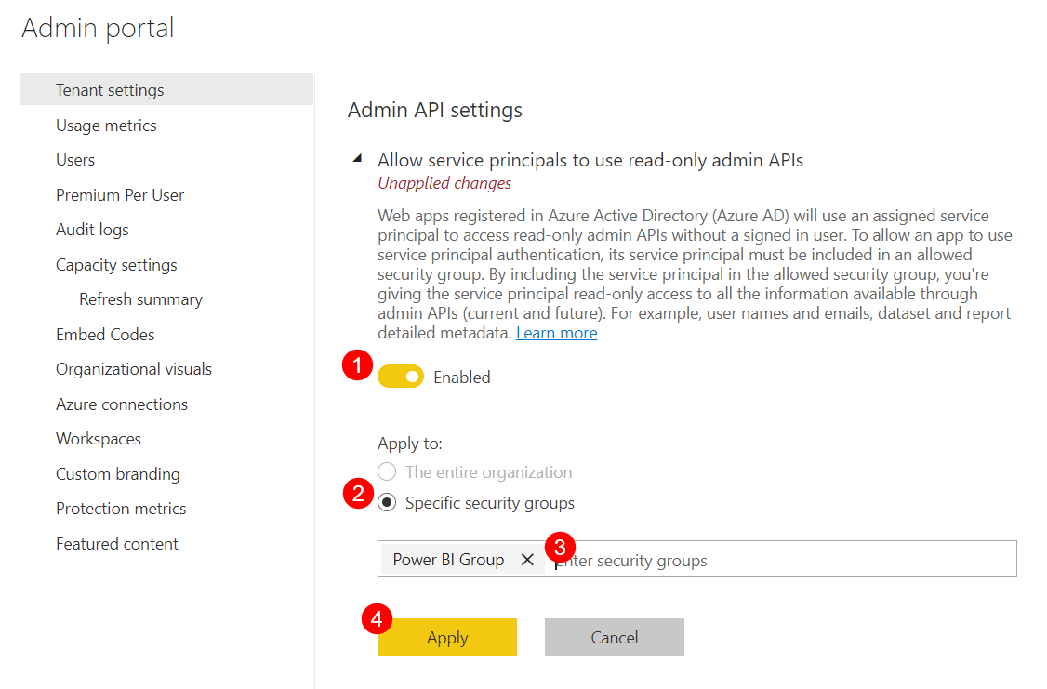Screen dimensions: 1047x689
Task: View Protection metrics settings
Action: (x=121, y=508)
